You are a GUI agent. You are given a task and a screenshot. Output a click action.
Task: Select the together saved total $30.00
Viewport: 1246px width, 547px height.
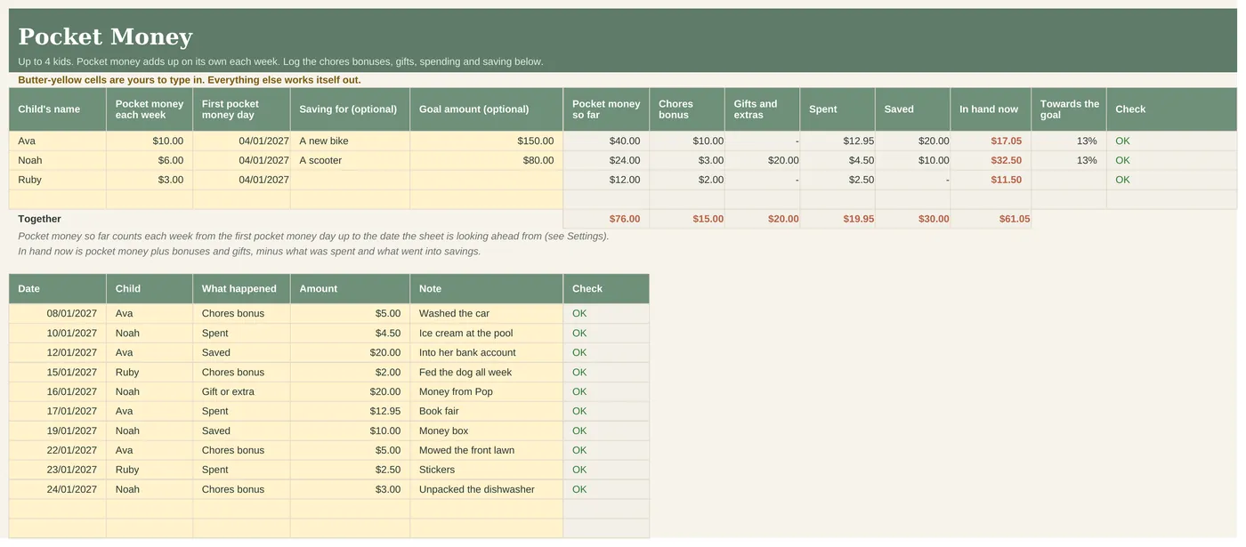pyautogui.click(x=912, y=219)
